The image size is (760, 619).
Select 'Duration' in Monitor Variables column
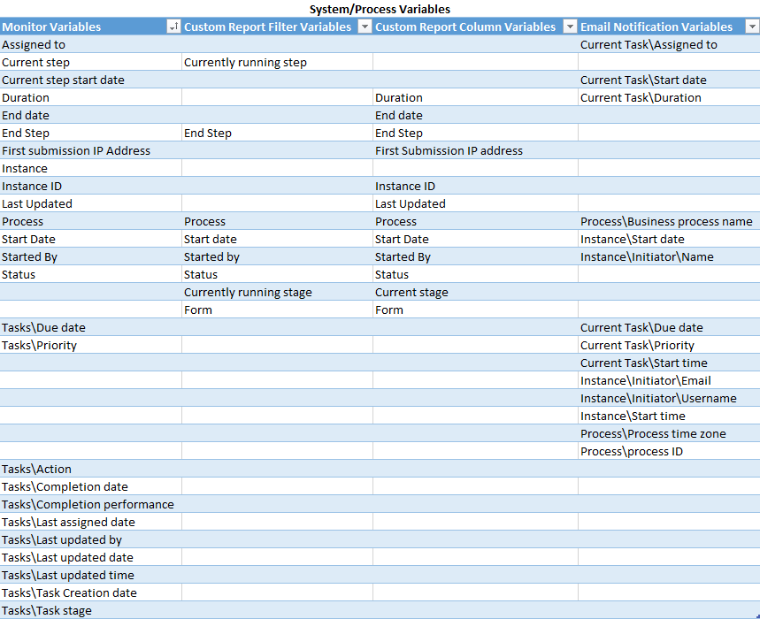coord(90,97)
